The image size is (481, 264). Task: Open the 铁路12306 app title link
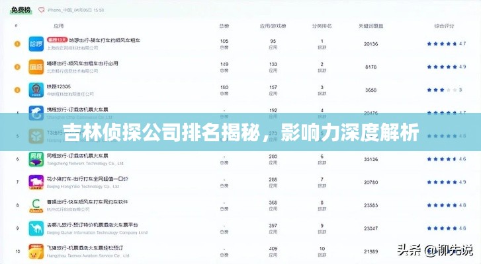coord(60,86)
